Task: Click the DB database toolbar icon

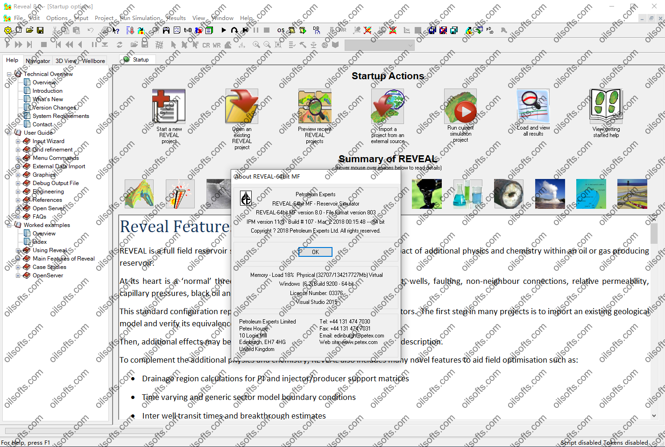Action: [x=317, y=30]
